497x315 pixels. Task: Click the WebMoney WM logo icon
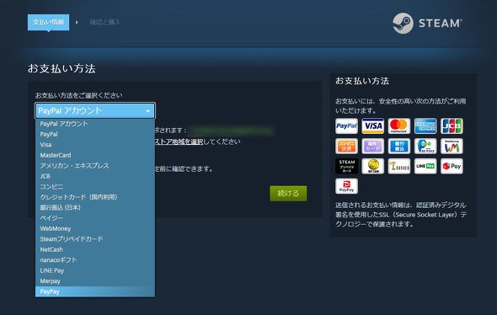coord(452,146)
